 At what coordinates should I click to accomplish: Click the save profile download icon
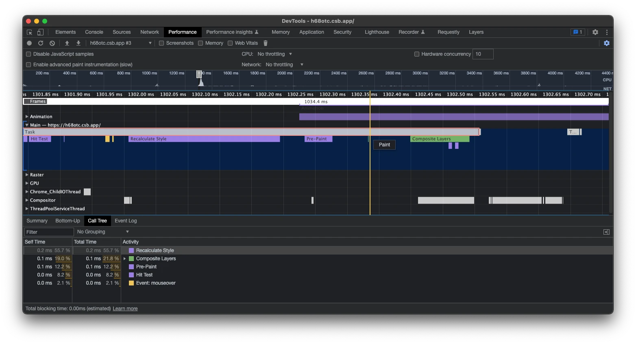point(78,43)
